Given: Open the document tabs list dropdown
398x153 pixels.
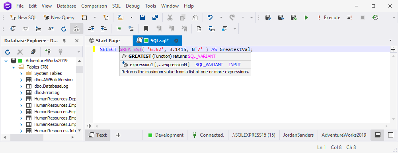Looking at the screenshot, I should (x=390, y=41).
